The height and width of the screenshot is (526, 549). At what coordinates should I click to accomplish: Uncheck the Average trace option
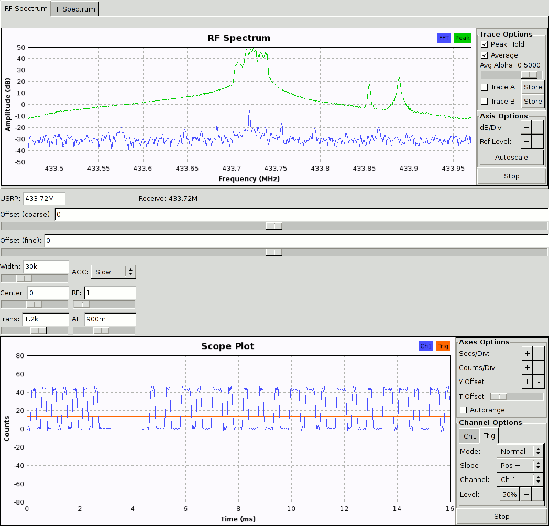pos(485,55)
